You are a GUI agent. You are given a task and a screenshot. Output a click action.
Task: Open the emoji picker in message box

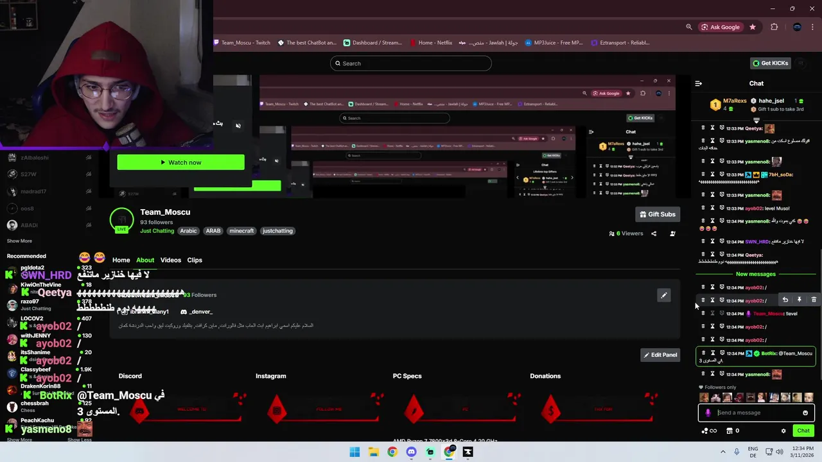coord(805,413)
